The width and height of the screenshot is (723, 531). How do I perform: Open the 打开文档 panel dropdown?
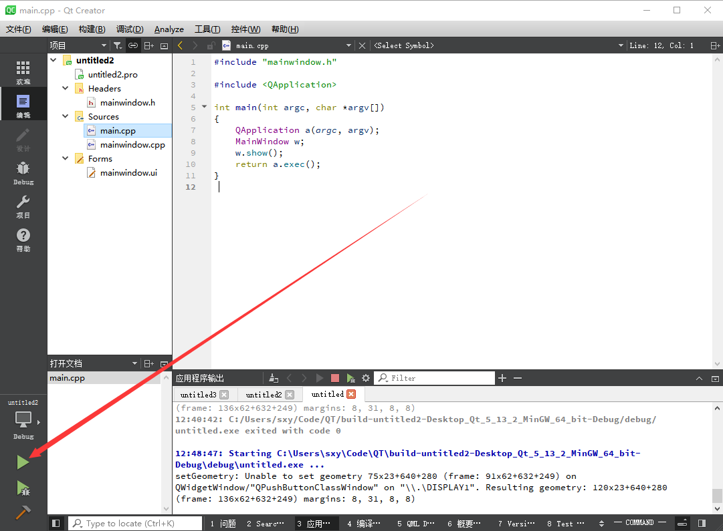tap(134, 364)
